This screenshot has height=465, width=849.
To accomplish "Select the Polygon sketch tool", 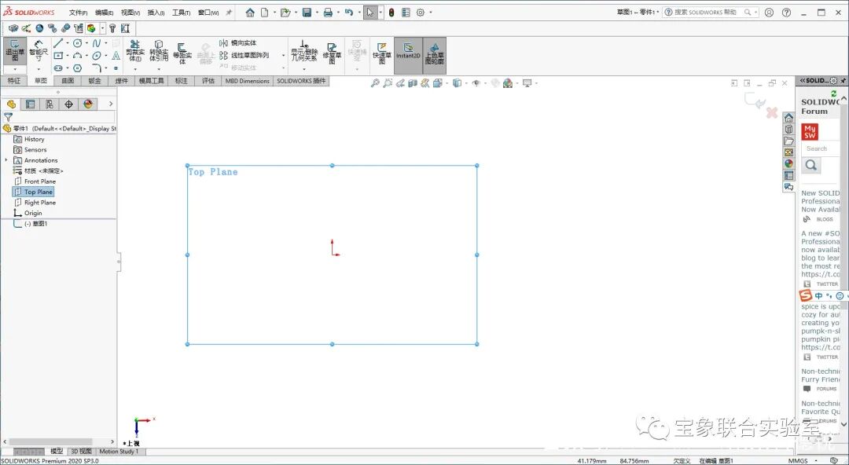I will (77, 68).
